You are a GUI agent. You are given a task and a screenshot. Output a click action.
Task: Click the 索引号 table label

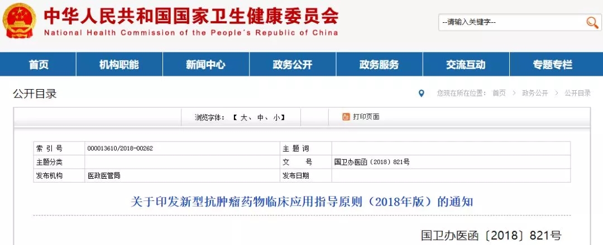[49, 148]
